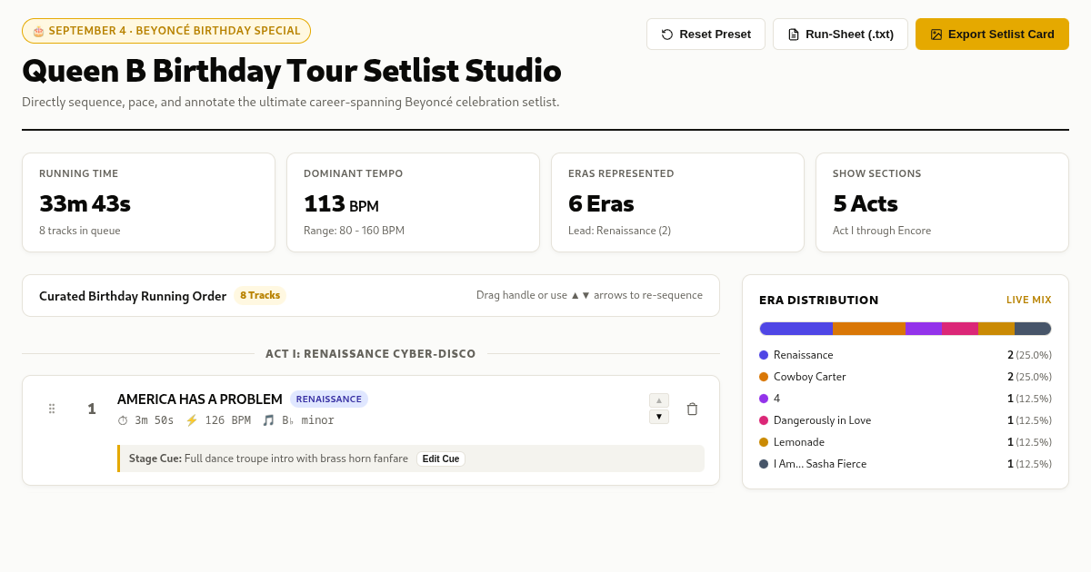1091x572 pixels.
Task: Click the Era Distribution heading
Action: point(819,301)
